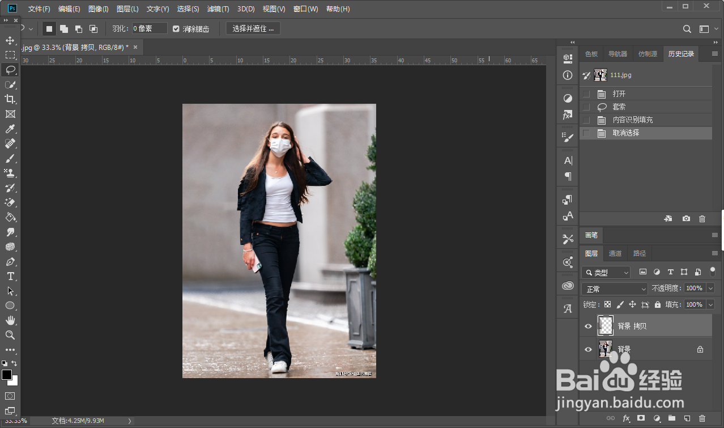The image size is (724, 428).
Task: Select the Sponge tool
Action: (10, 247)
